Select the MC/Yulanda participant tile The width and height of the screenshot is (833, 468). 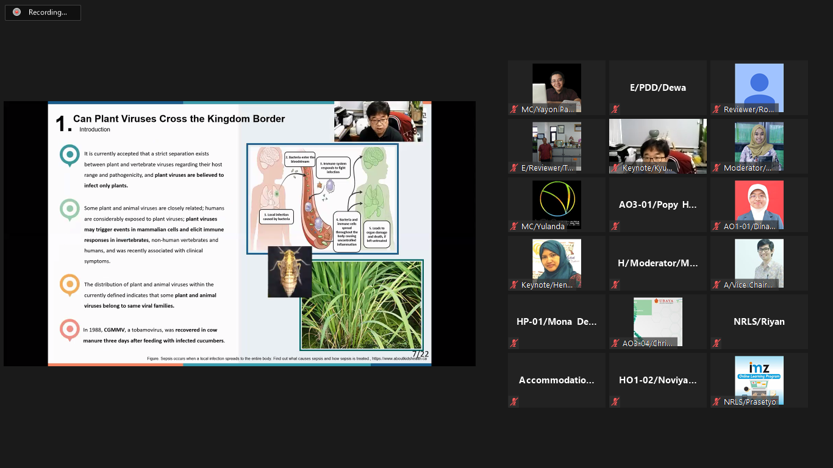tap(556, 204)
